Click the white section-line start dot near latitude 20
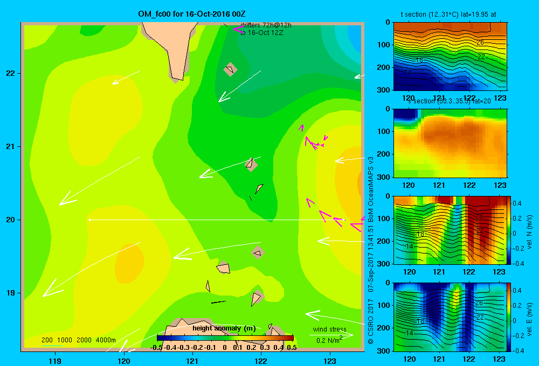The image size is (539, 366). 89,220
